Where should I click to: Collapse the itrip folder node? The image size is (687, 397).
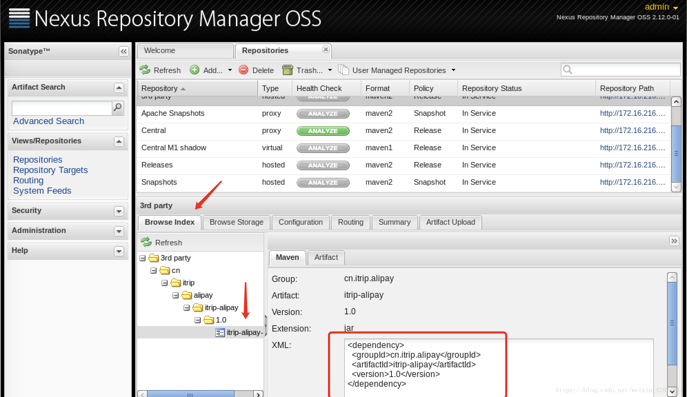click(165, 283)
